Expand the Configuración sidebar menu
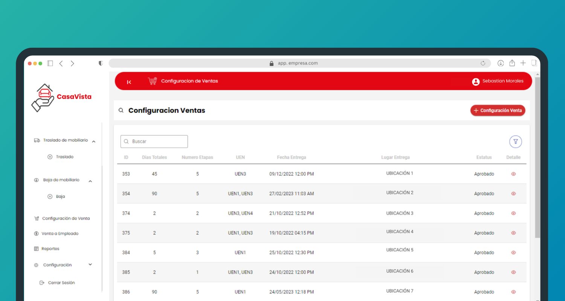The image size is (565, 301). click(90, 265)
